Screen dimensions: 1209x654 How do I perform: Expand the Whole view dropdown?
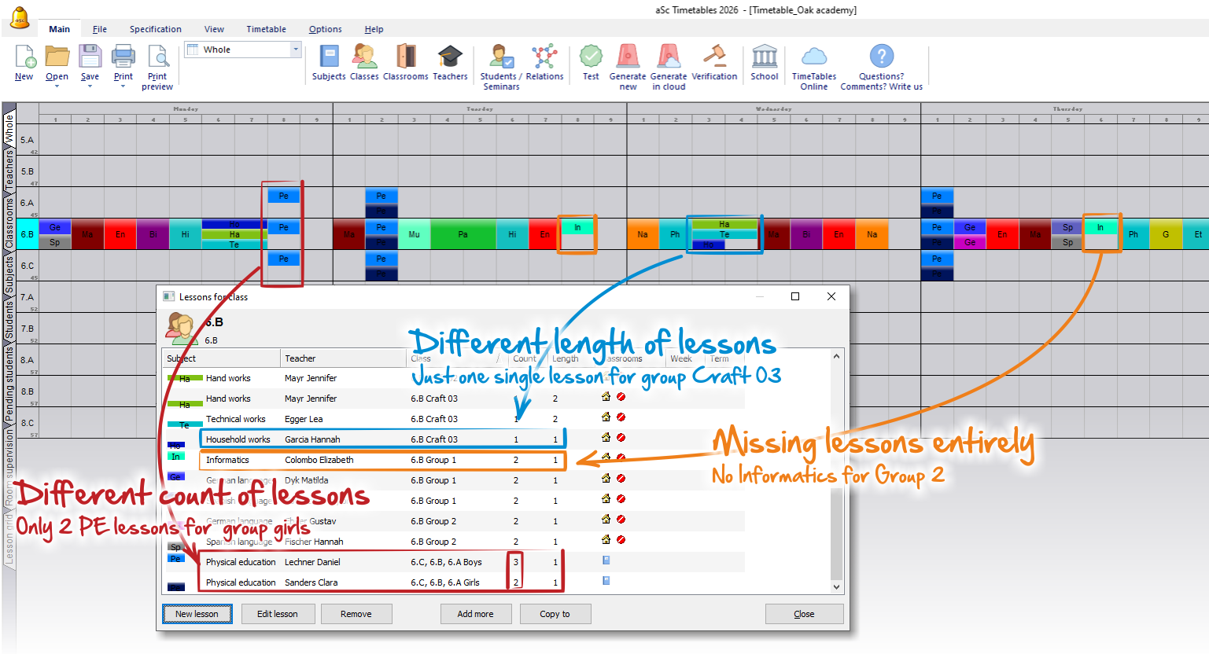(x=296, y=50)
